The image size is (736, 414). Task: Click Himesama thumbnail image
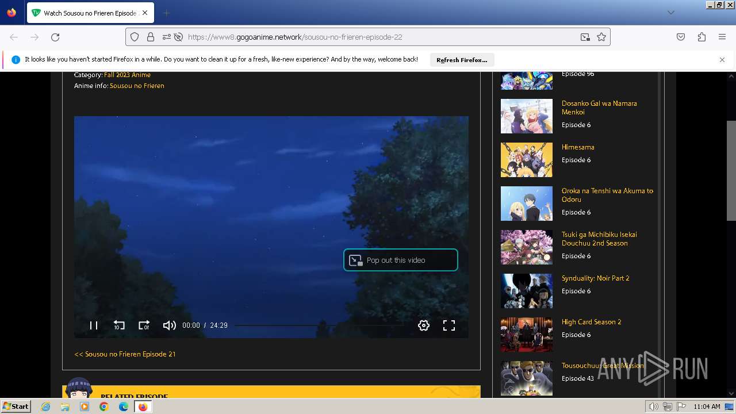[x=527, y=160]
